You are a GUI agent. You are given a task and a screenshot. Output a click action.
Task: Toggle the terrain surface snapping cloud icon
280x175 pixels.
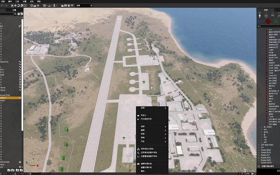[62, 5]
